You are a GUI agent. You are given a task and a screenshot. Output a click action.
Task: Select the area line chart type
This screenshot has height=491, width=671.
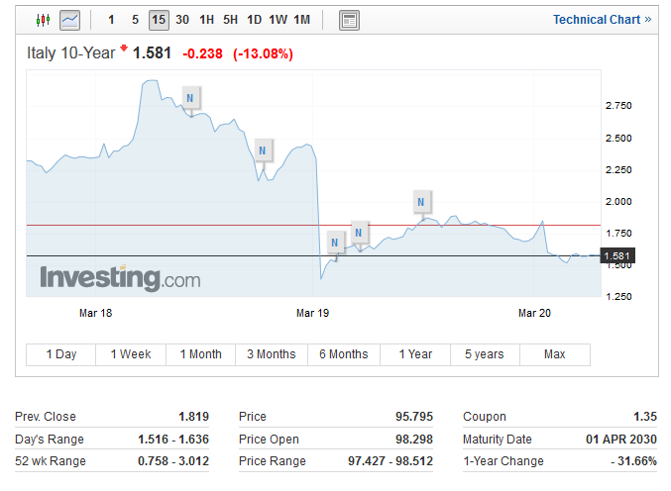point(69,20)
